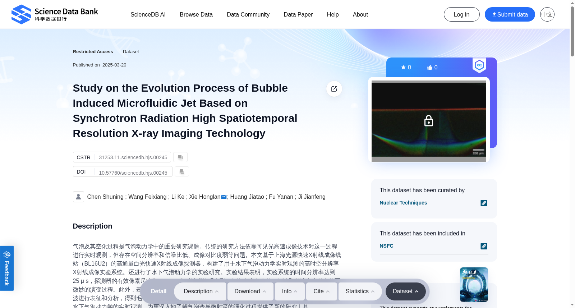Open ScienceDB AI menu
Image resolution: width=575 pixels, height=308 pixels.
pyautogui.click(x=148, y=14)
